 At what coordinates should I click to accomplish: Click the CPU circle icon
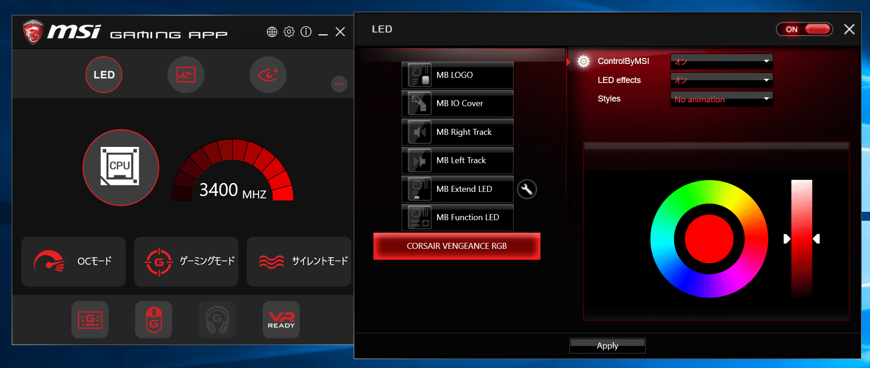pyautogui.click(x=121, y=167)
